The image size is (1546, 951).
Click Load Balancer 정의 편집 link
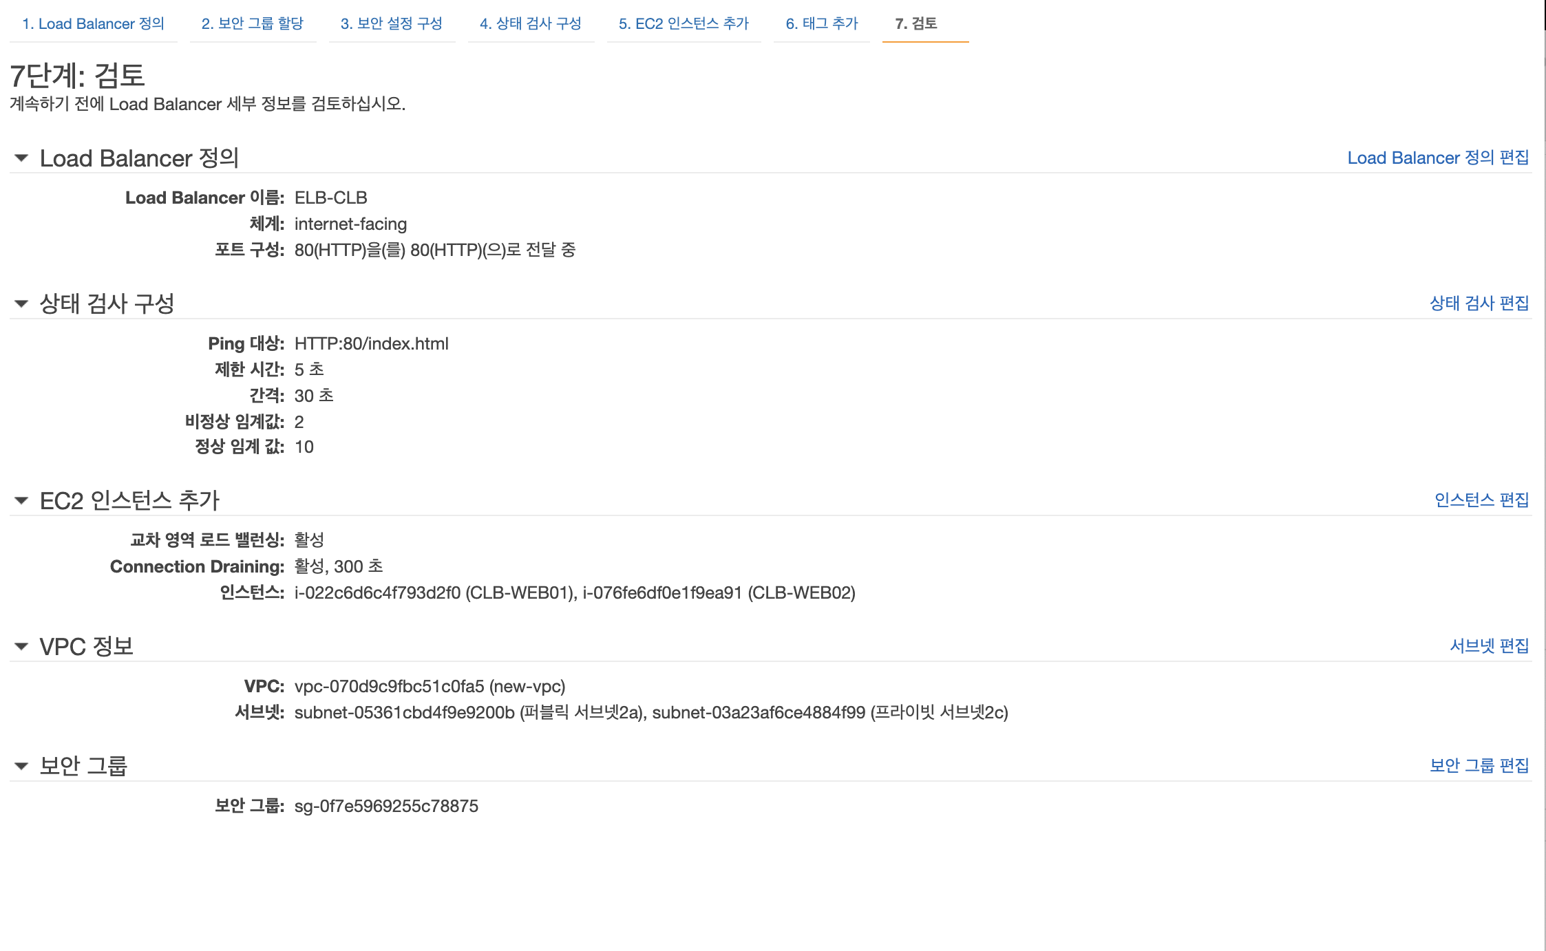[1437, 158]
